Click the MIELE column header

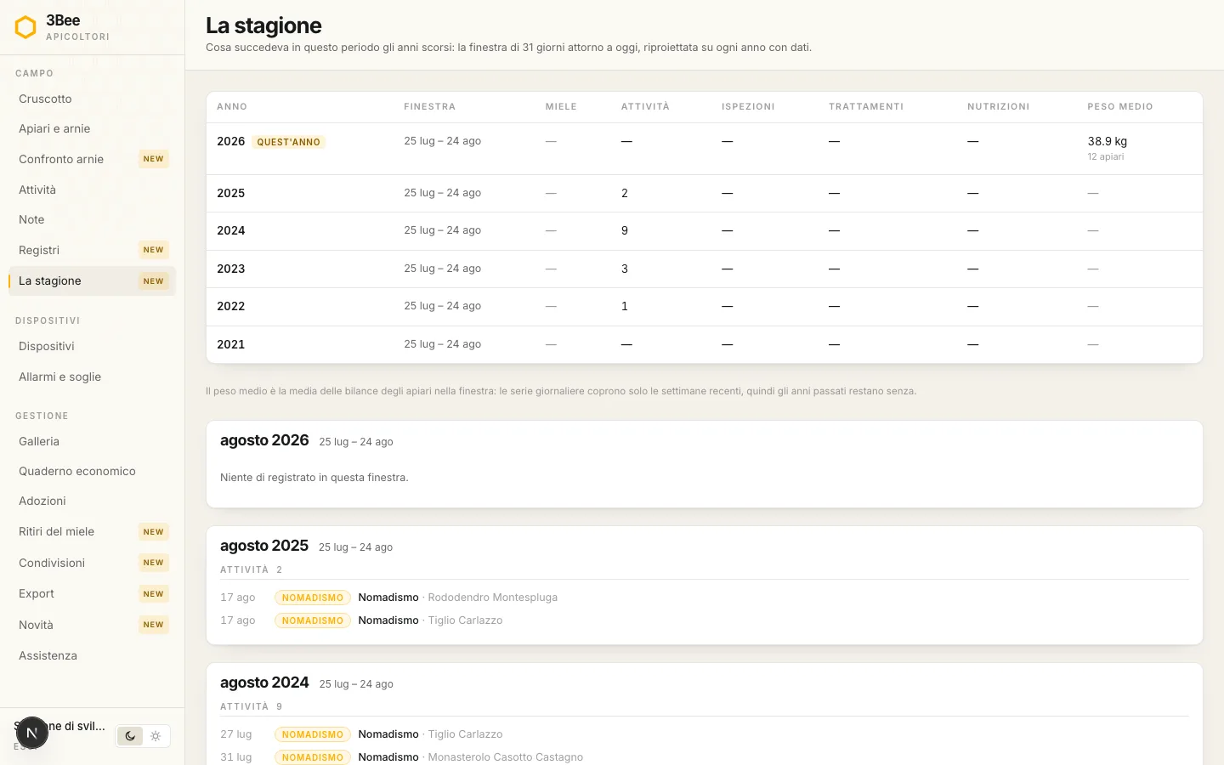(561, 106)
